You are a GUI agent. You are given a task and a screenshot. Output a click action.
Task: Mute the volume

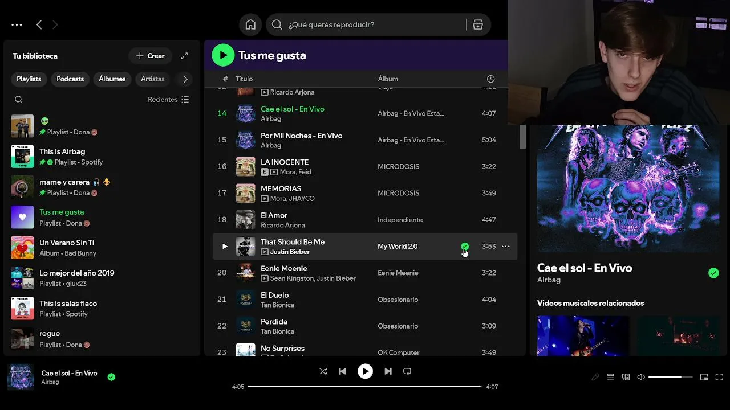[x=641, y=377]
